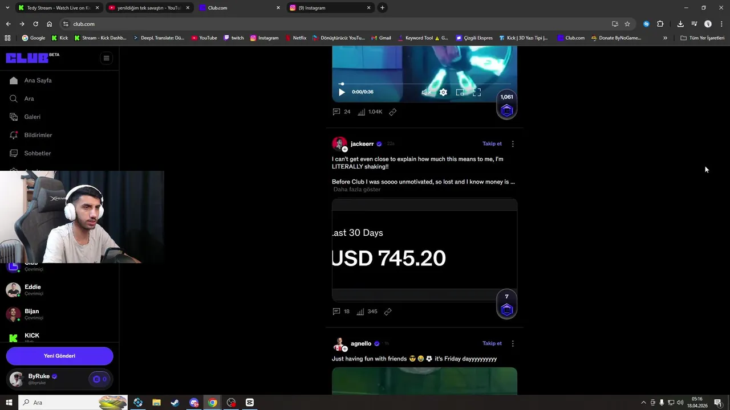Open Chrome downloads icon
Screen dimensions: 730x410
click(x=680, y=24)
